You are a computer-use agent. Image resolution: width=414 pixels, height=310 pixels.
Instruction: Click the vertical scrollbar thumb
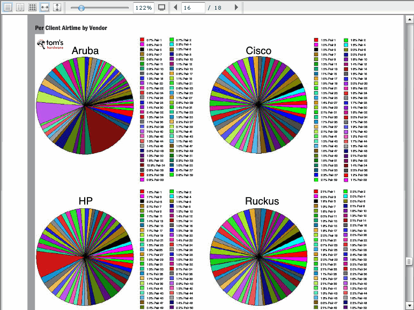pos(409,261)
